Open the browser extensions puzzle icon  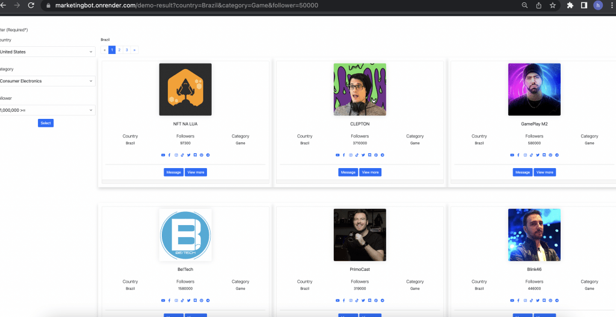[x=570, y=5]
